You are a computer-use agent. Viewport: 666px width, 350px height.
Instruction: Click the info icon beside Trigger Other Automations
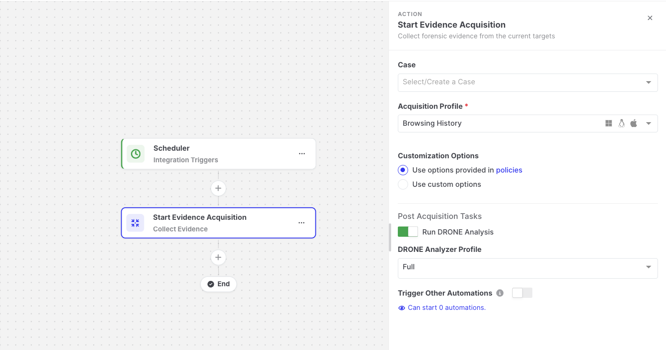pyautogui.click(x=500, y=293)
